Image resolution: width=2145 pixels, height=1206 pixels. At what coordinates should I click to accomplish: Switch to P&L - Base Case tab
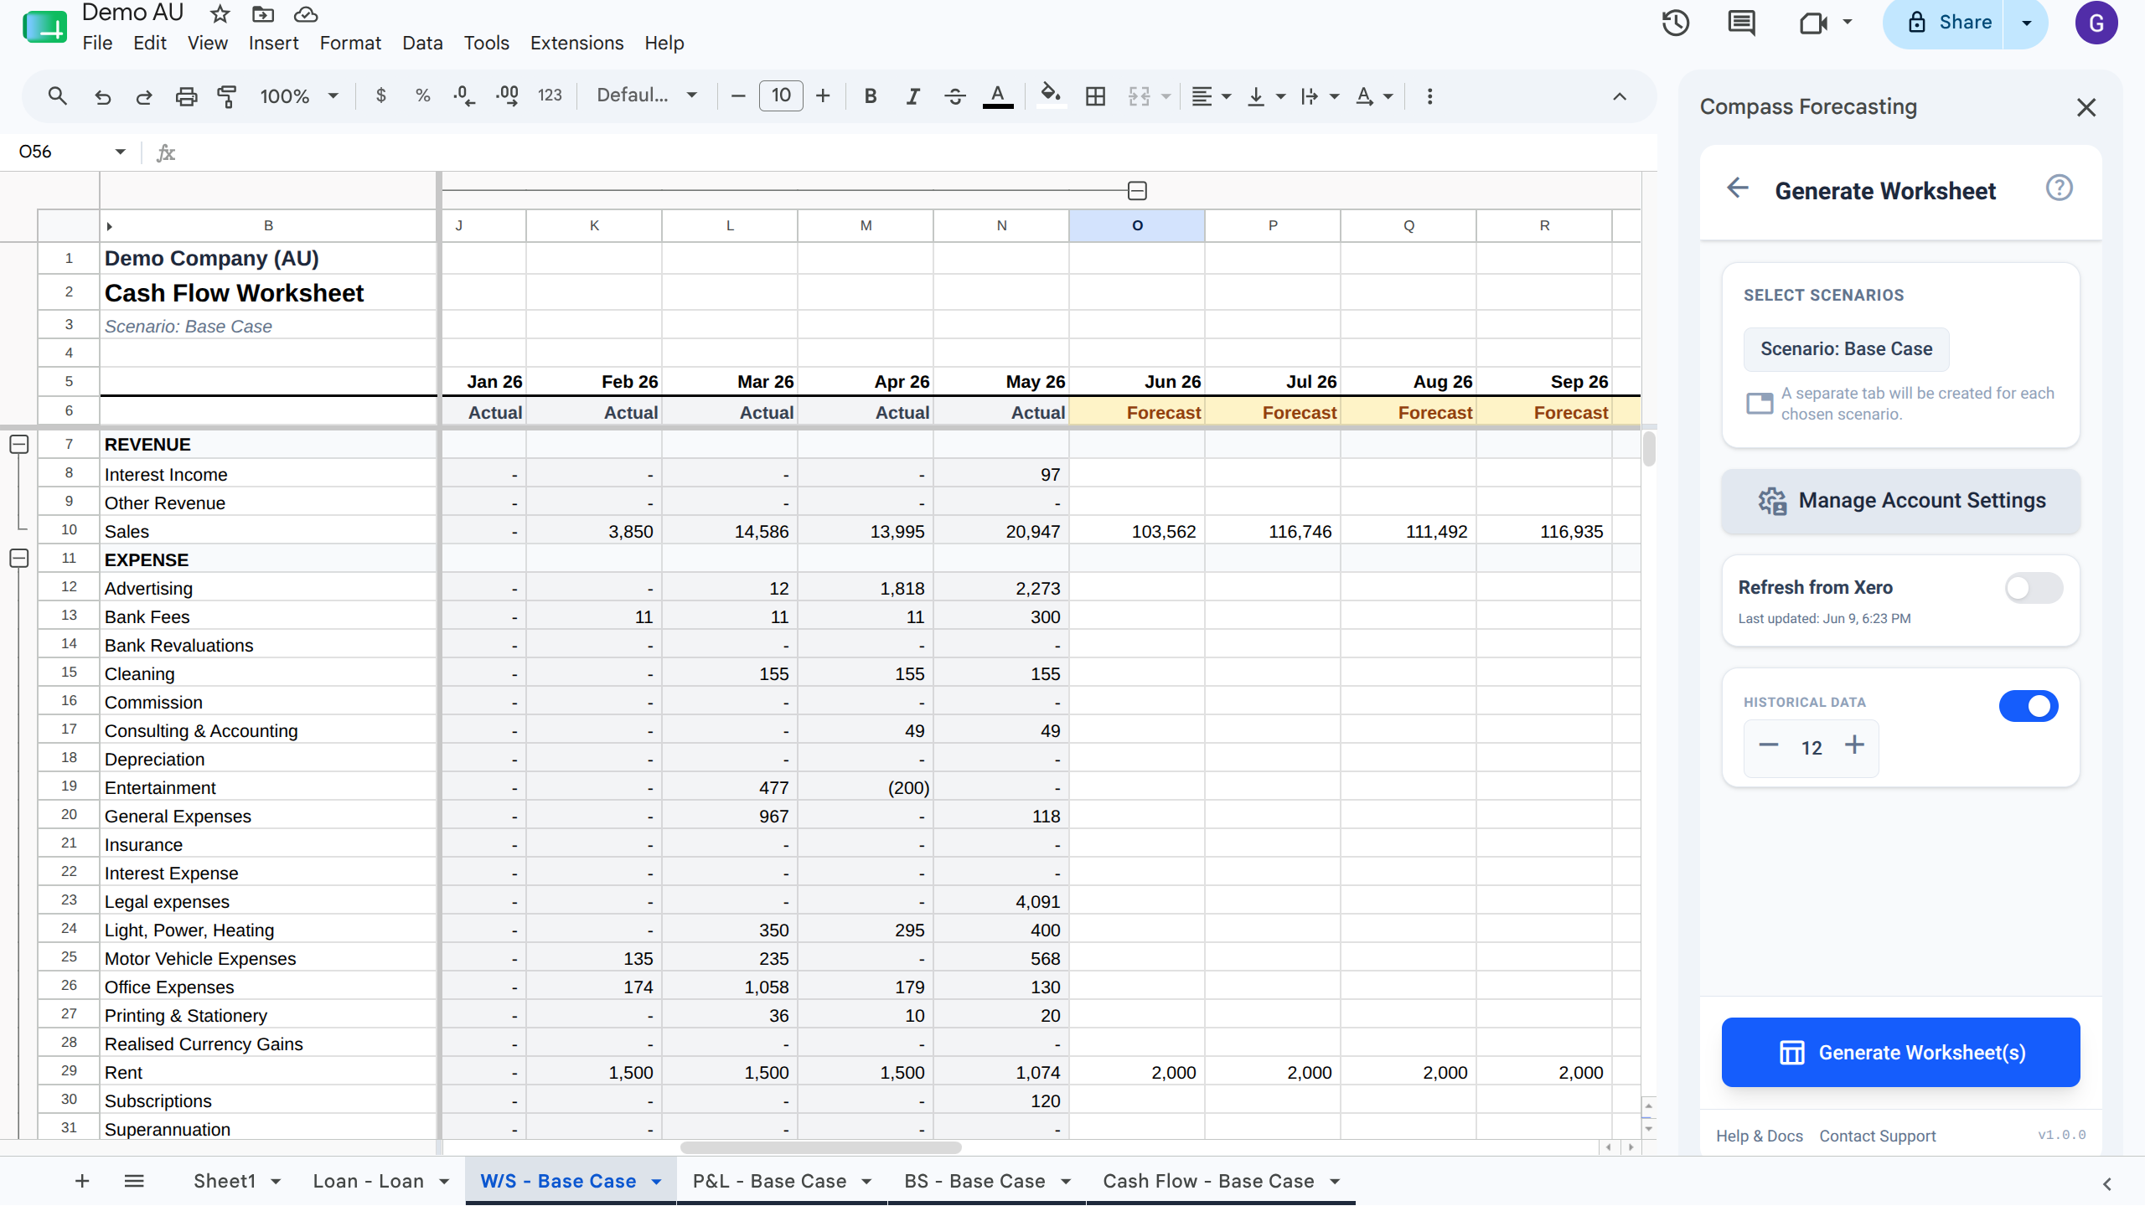pos(769,1181)
